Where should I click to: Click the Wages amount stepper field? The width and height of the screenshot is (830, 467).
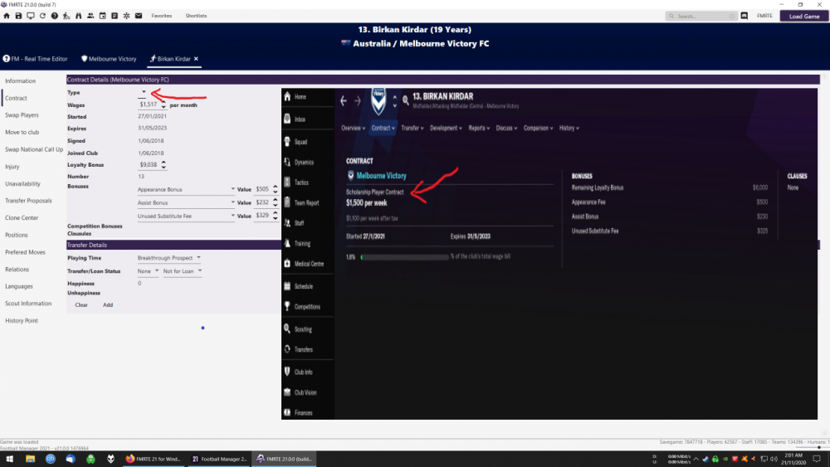click(x=153, y=105)
